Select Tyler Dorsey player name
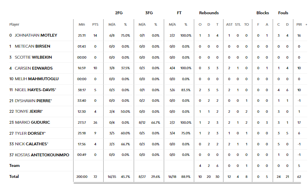 pos(30,133)
